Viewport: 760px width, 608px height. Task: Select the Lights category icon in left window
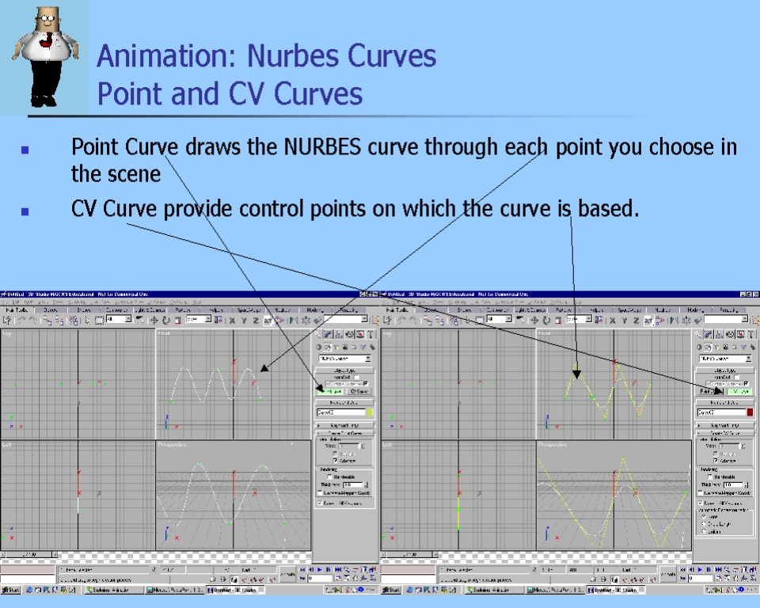point(338,347)
